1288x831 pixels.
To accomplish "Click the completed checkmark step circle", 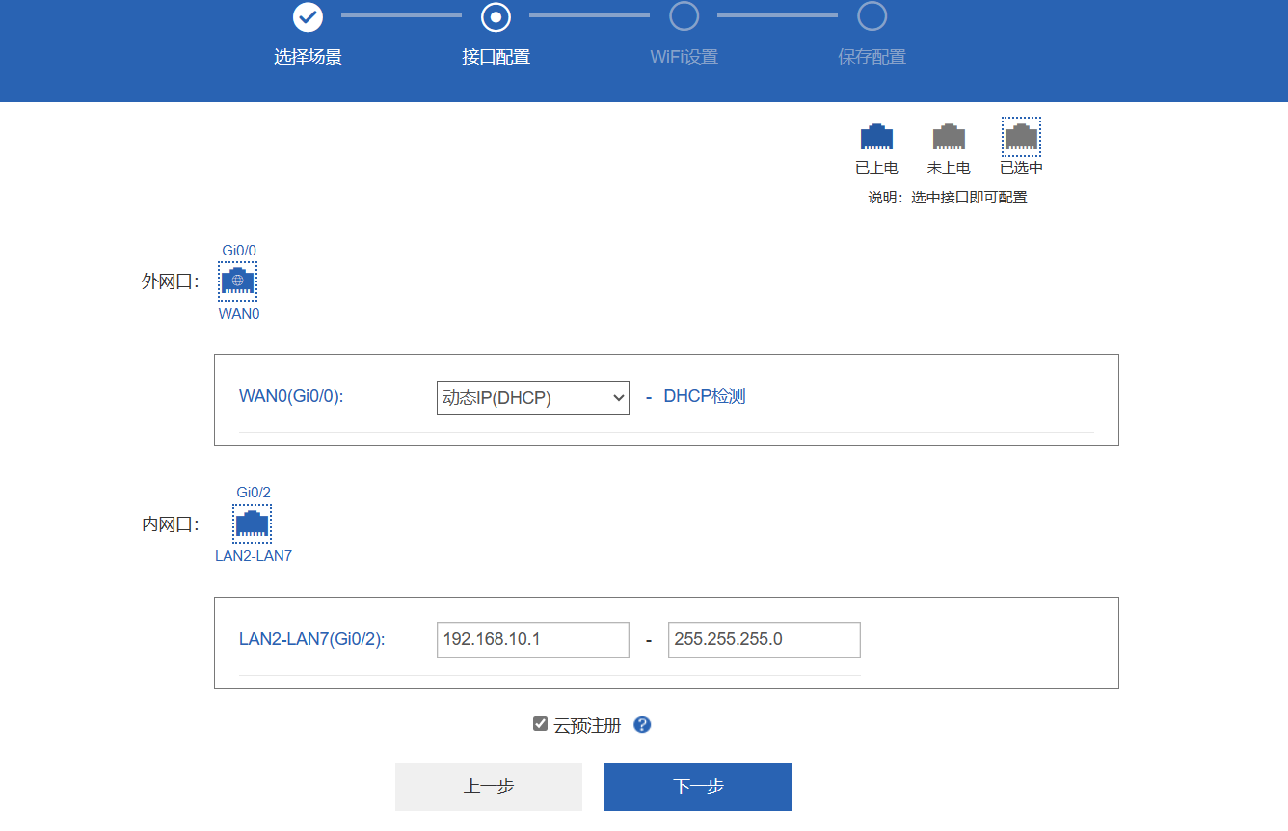I will tap(308, 15).
